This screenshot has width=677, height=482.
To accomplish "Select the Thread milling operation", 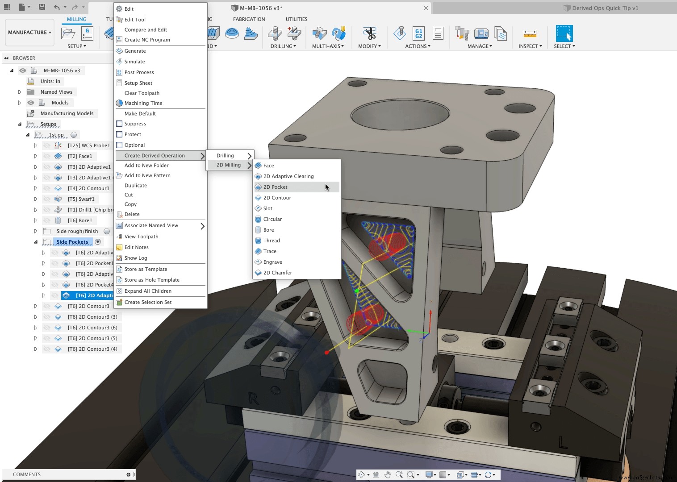I will click(x=272, y=240).
